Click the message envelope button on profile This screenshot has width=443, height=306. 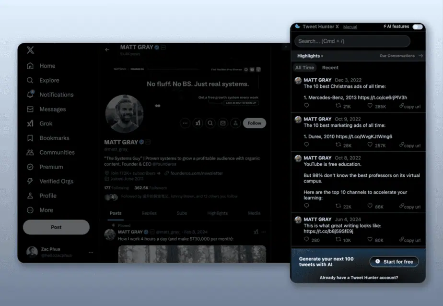tap(223, 123)
